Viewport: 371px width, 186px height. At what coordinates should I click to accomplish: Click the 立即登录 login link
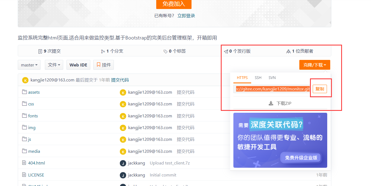coord(186,16)
